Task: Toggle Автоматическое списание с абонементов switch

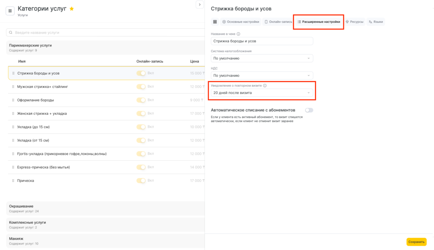Action: click(309, 110)
